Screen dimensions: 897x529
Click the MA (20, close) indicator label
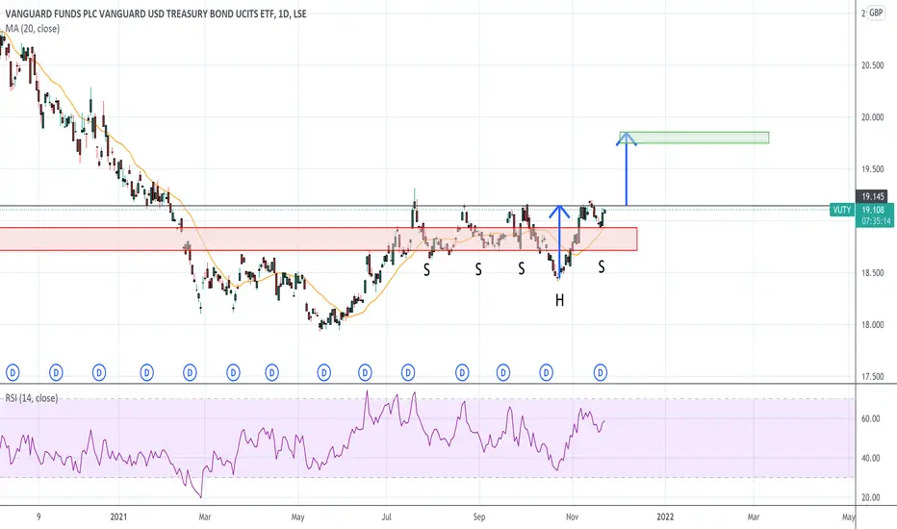(33, 28)
